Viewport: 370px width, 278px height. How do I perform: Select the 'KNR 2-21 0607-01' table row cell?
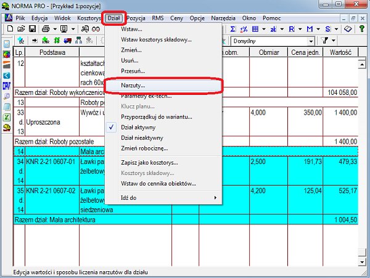pos(51,162)
